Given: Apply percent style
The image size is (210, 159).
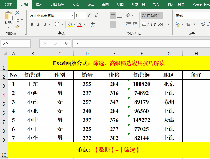Looking at the screenshot, I should (188, 24).
